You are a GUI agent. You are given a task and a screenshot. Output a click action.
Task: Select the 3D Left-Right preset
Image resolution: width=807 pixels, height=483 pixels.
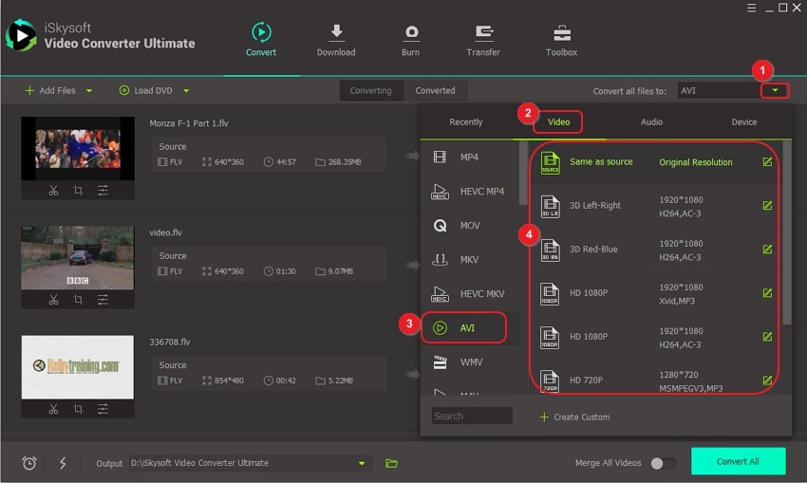click(655, 206)
